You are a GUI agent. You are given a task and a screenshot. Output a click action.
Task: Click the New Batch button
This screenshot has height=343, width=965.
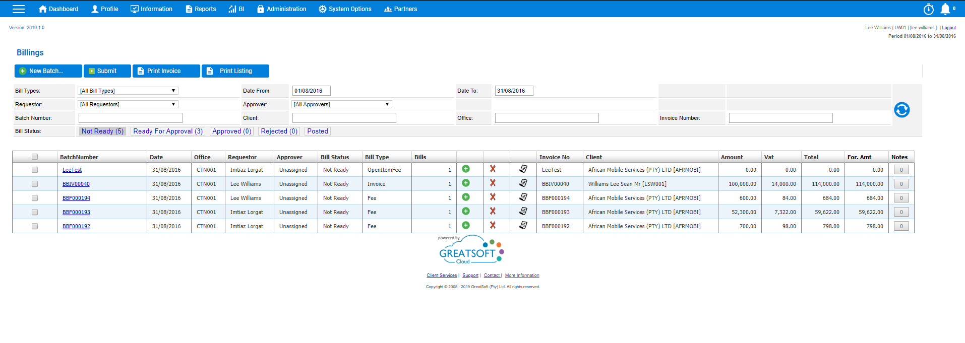[x=48, y=71]
